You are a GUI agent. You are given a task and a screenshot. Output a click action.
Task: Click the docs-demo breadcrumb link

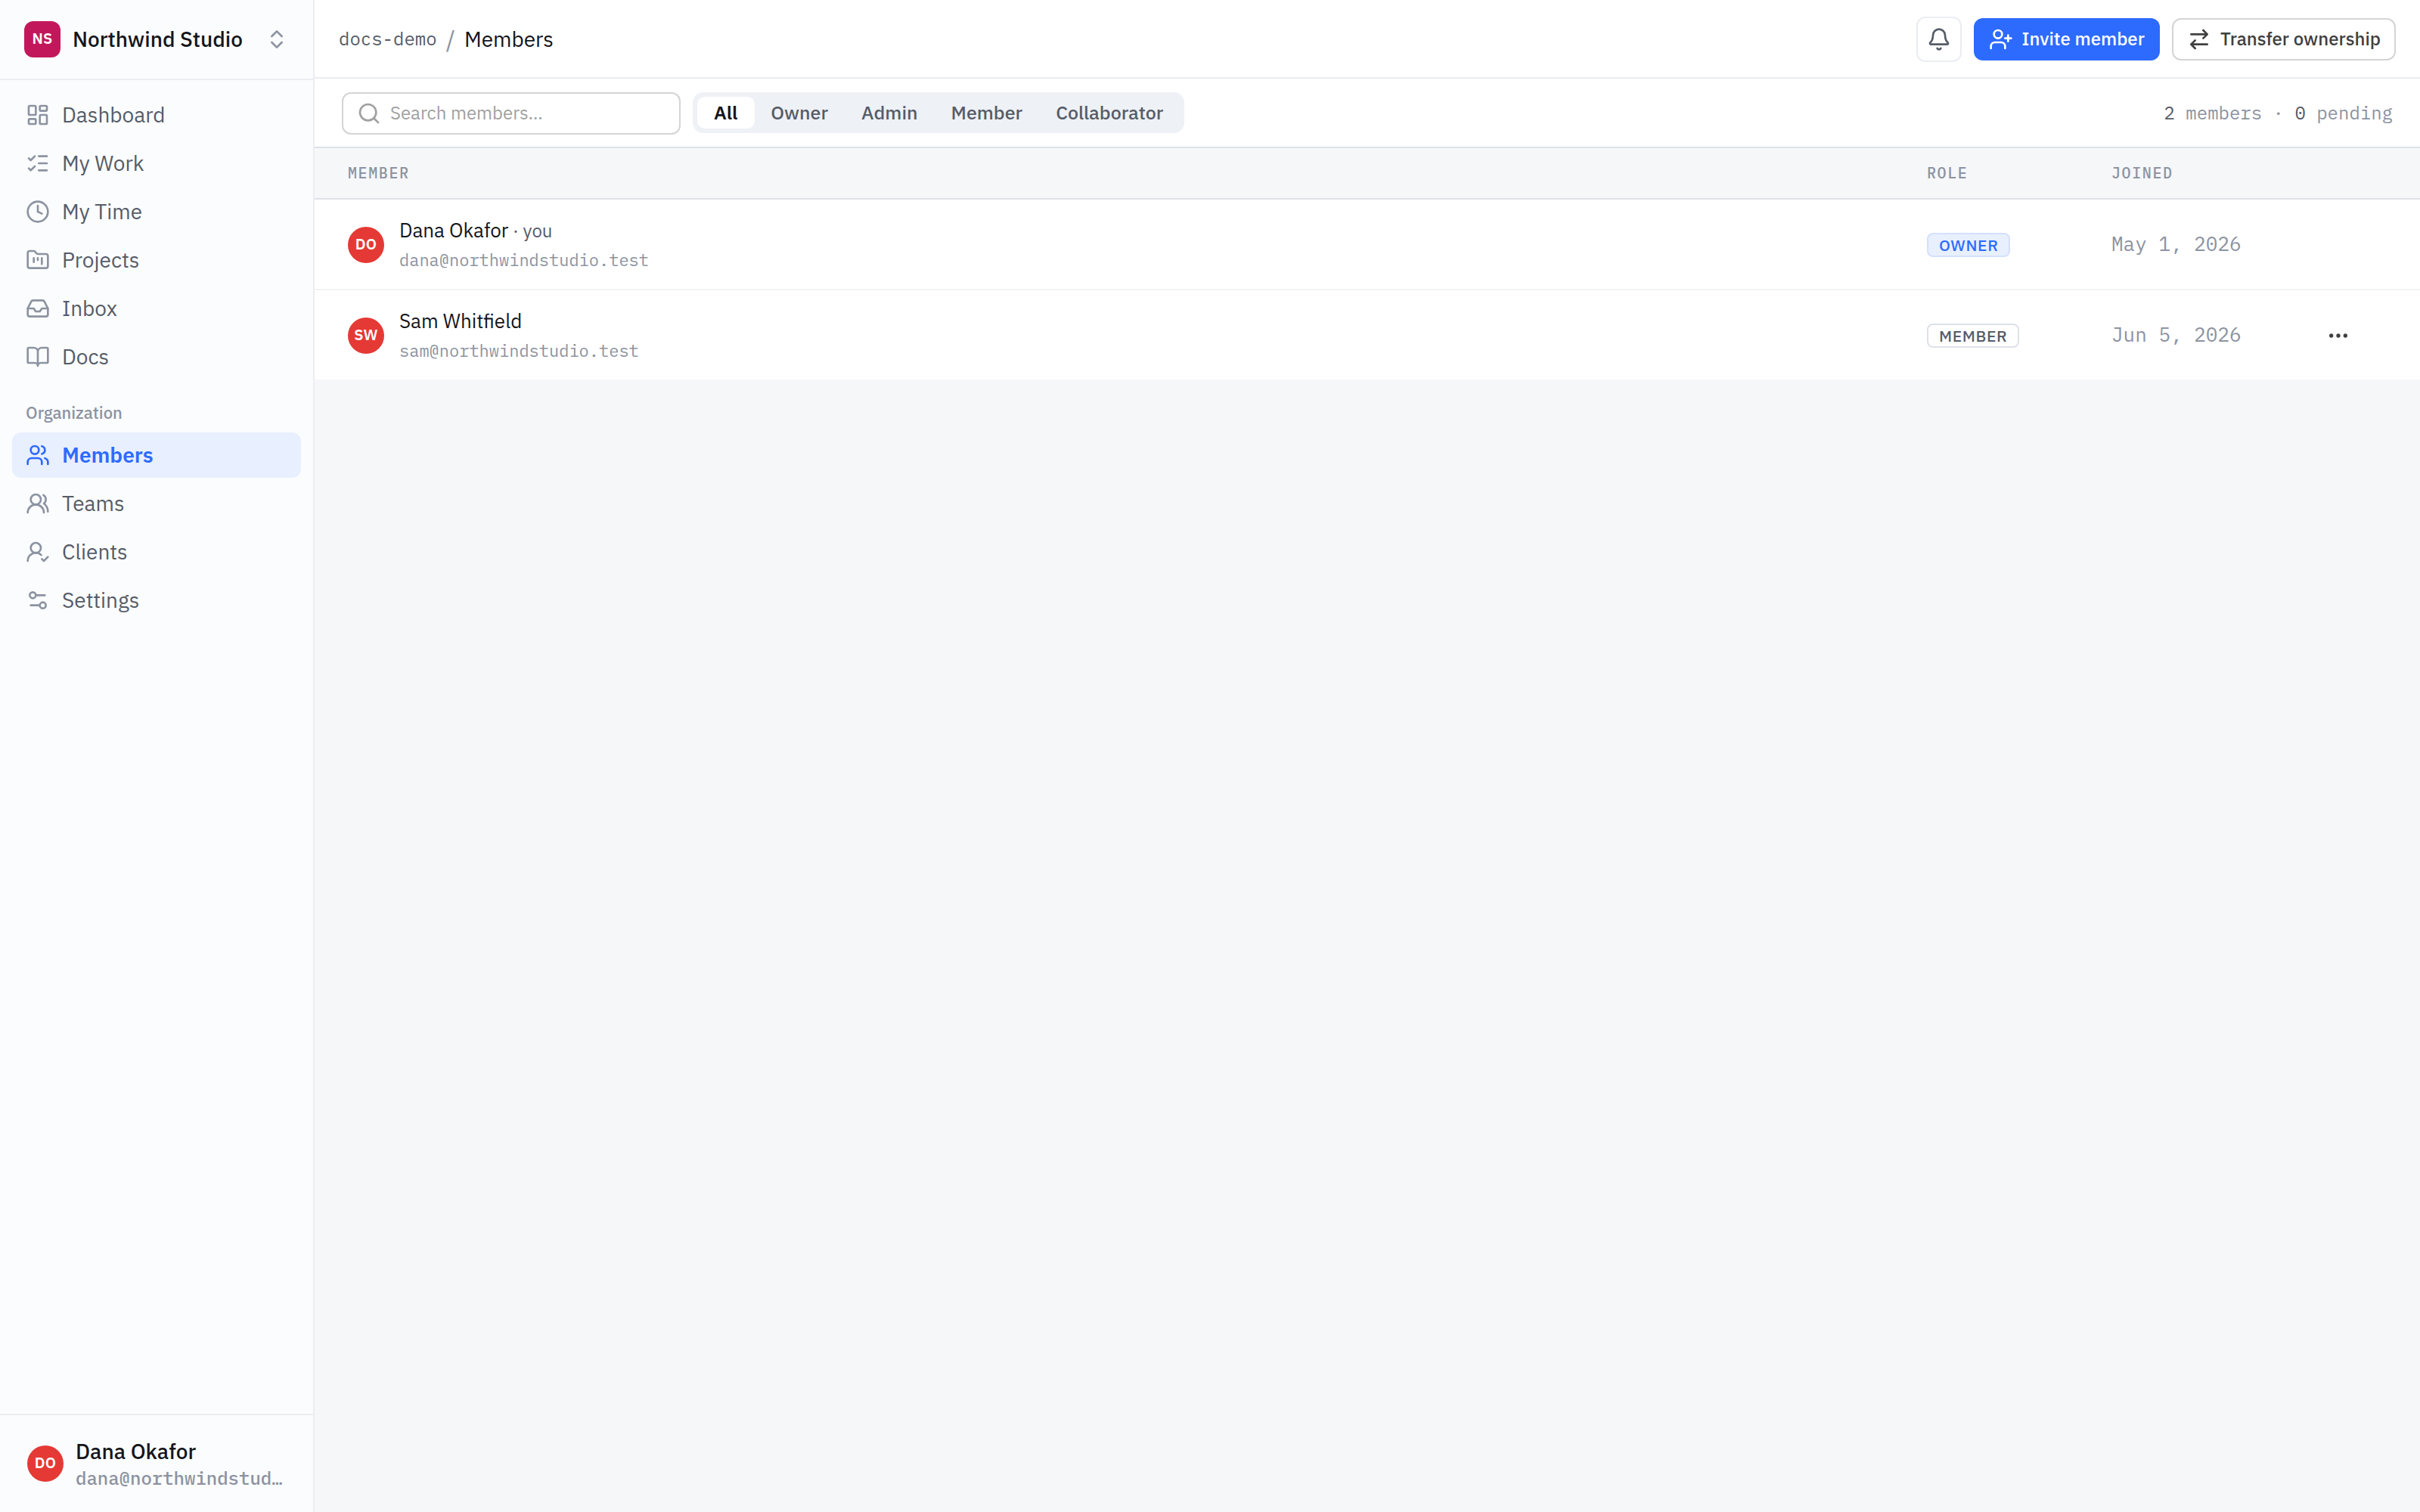click(388, 39)
